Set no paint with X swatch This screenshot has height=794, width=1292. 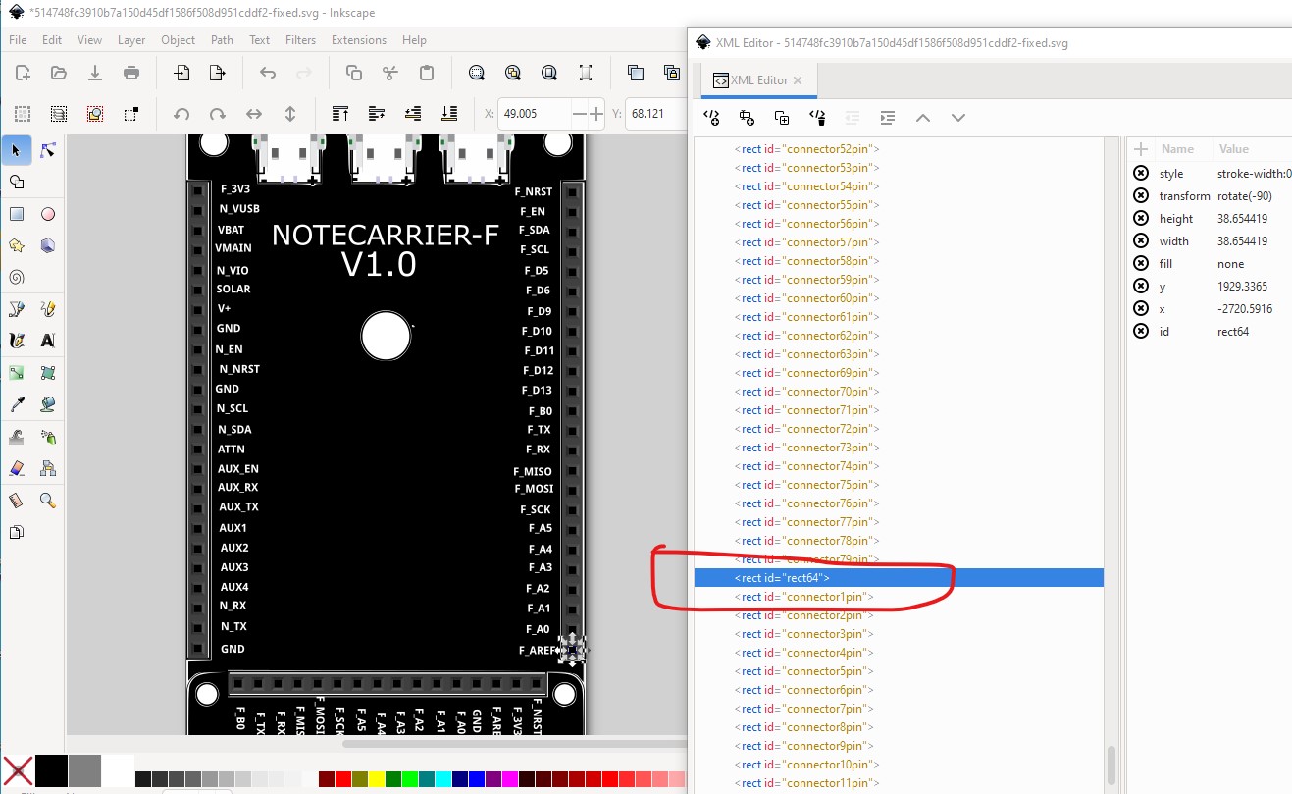17,770
